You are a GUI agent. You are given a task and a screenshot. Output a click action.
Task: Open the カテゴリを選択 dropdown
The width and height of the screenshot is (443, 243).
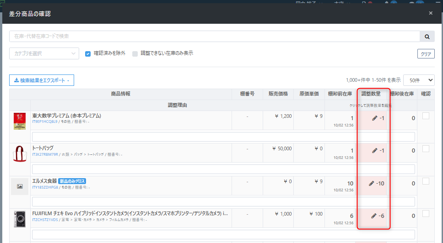tap(44, 53)
